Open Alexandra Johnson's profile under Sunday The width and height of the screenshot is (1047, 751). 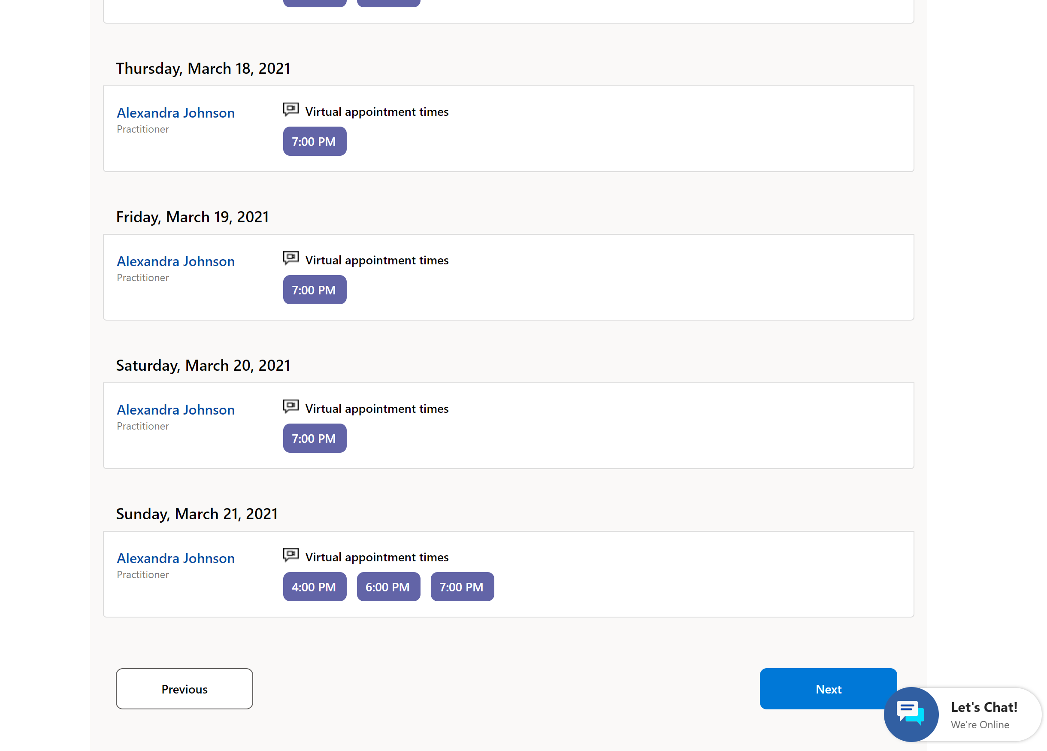(176, 558)
